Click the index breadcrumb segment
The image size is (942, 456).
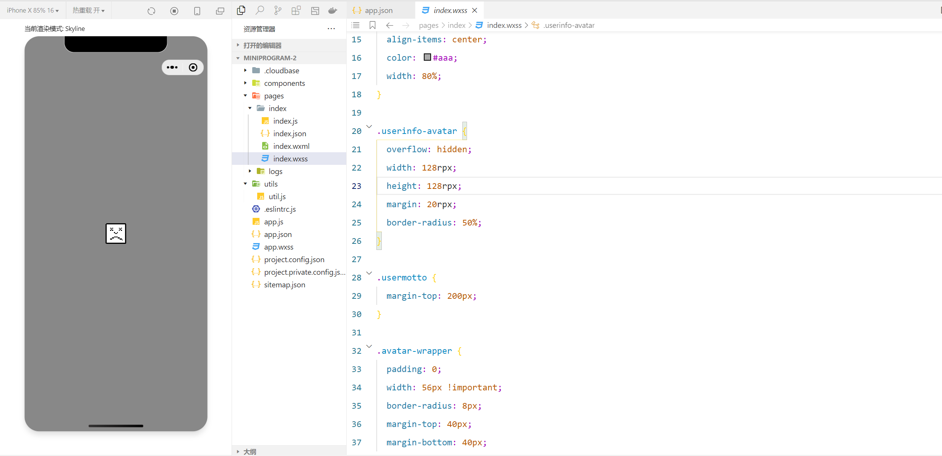click(456, 25)
